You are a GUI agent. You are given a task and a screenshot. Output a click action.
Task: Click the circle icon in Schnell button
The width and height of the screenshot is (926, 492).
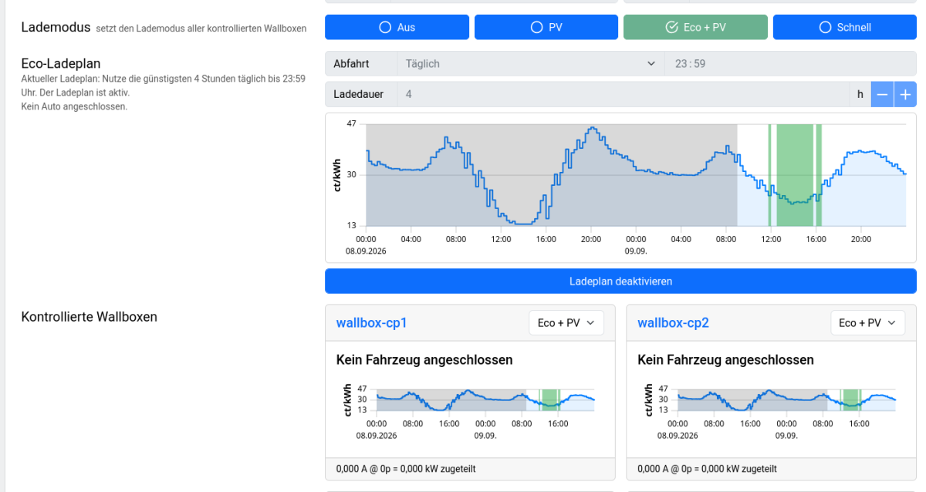(x=824, y=27)
